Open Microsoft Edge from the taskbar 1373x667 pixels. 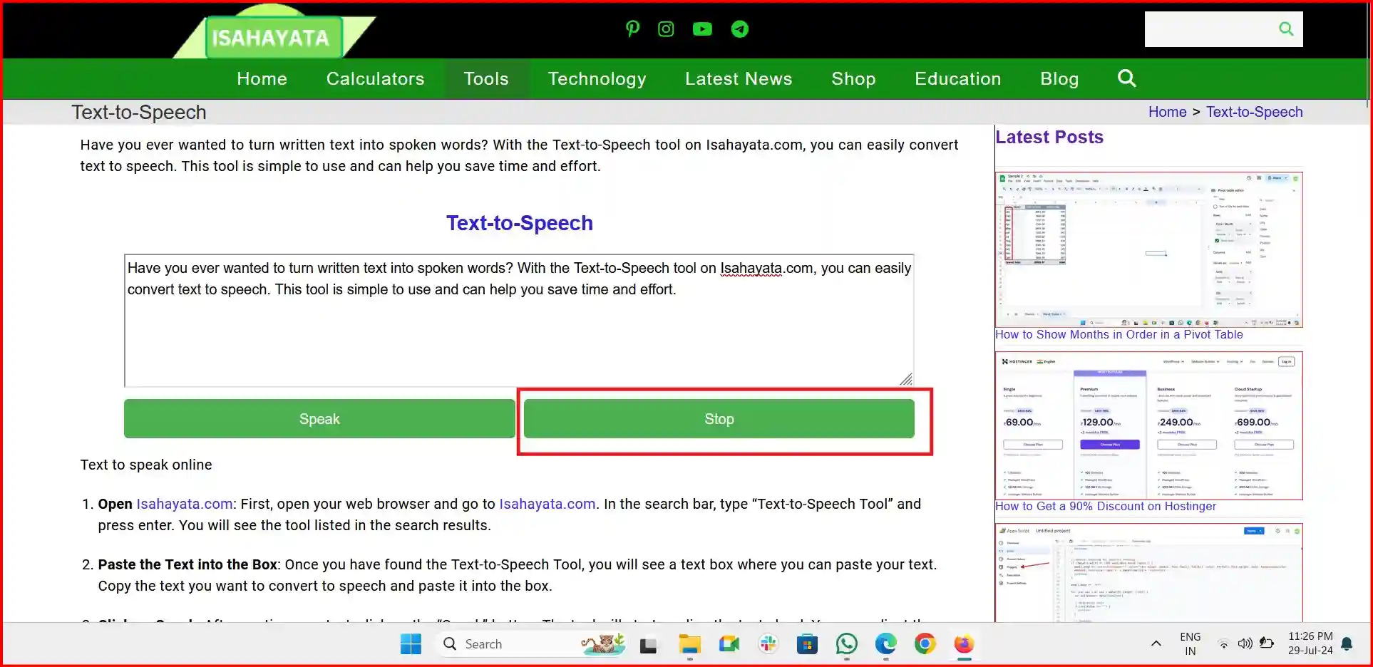[x=885, y=643]
